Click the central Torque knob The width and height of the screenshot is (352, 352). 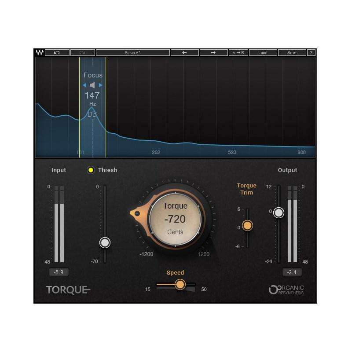(176, 219)
